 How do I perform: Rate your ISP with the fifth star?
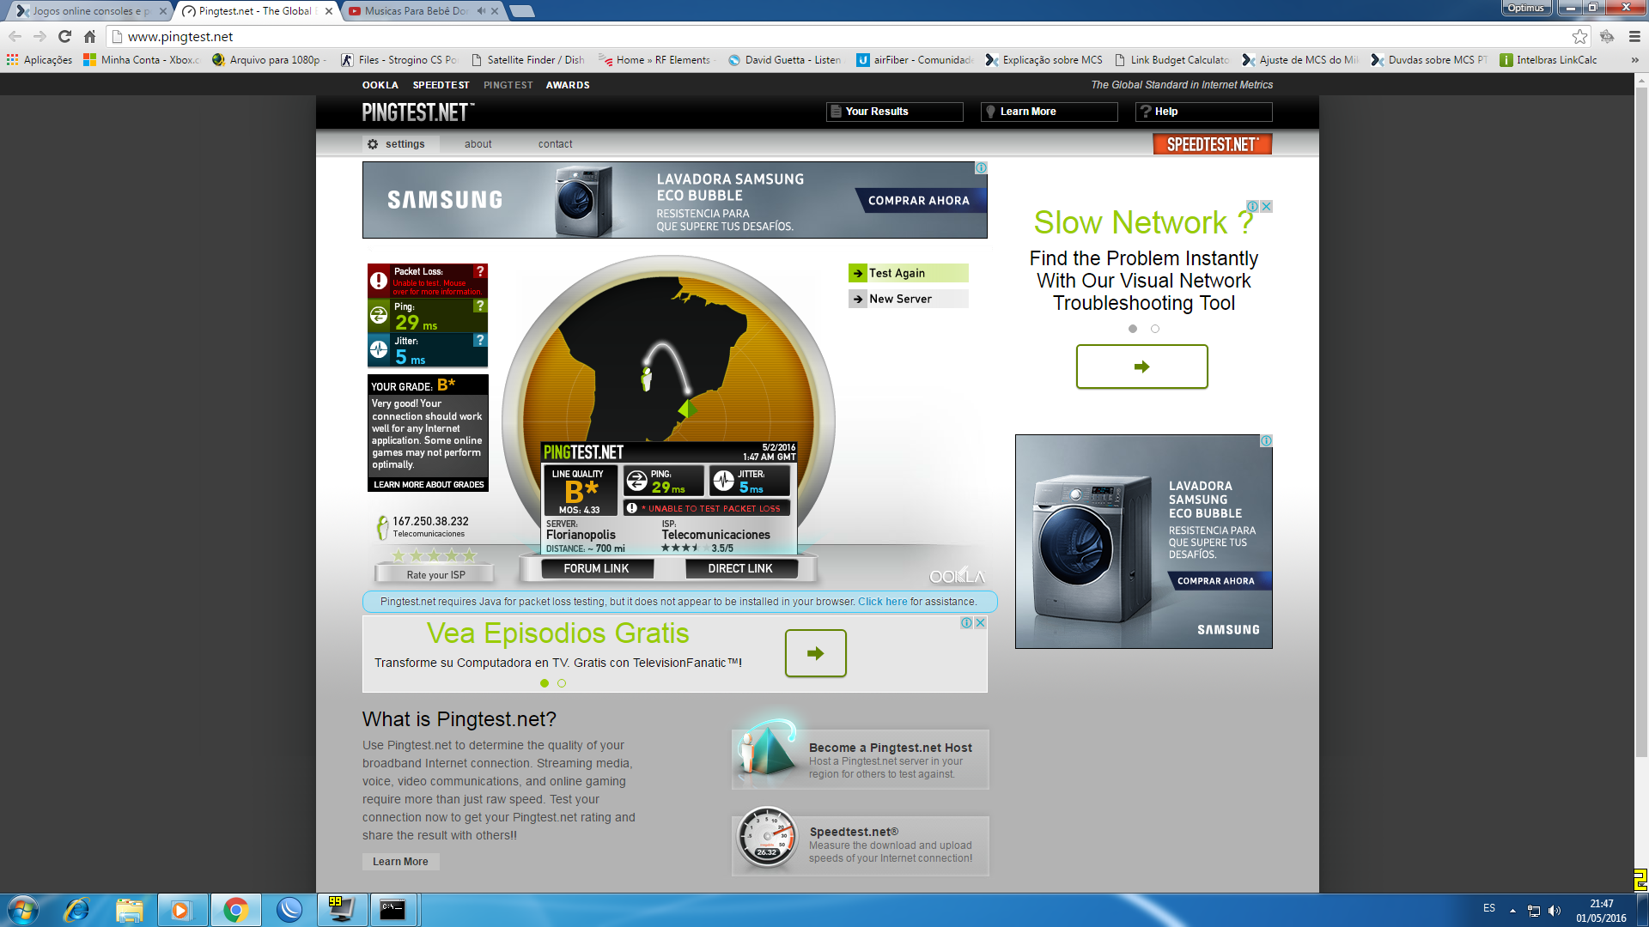tap(470, 555)
